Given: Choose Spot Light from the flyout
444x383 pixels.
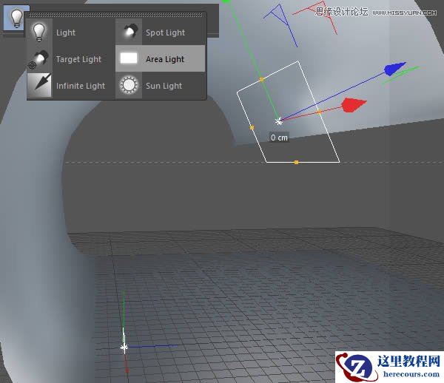Looking at the screenshot, I should pyautogui.click(x=165, y=33).
